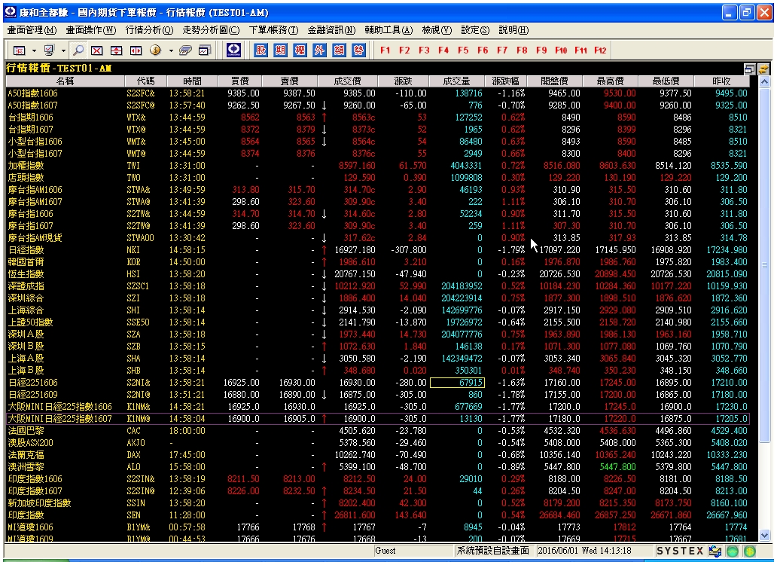
Task: Click the monitor with checkmark toolbar icon
Action: 49,50
